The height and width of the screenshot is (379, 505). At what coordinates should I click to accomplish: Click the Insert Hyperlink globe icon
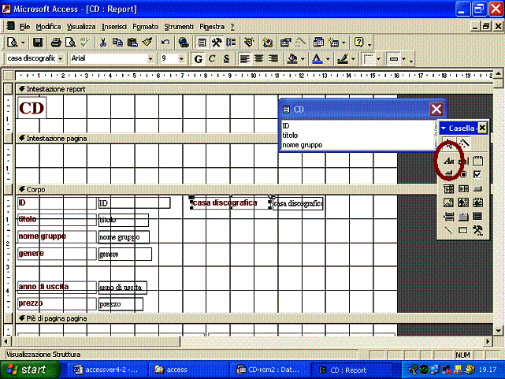tap(184, 43)
